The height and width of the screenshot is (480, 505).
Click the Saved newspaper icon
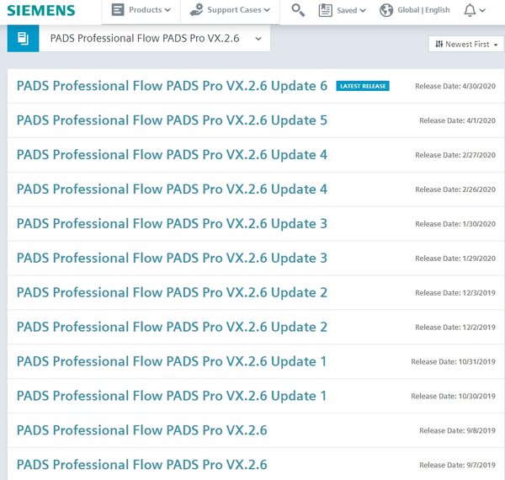click(x=325, y=10)
